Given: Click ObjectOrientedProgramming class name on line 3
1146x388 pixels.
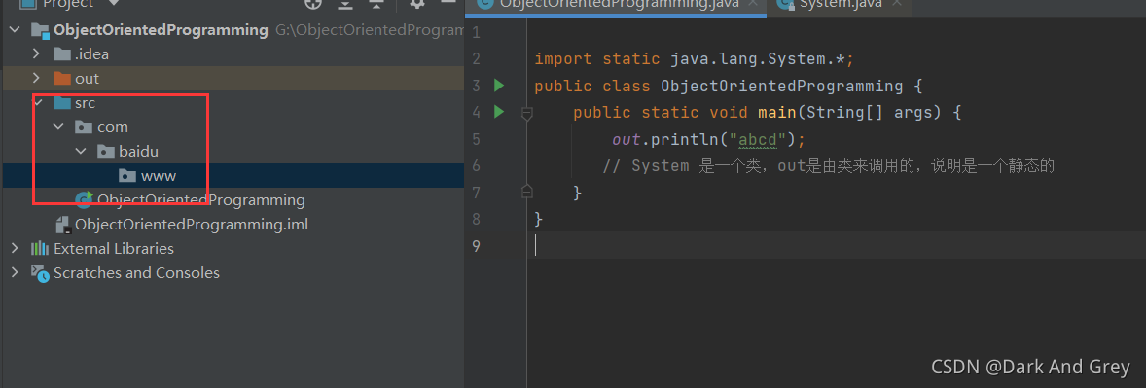Looking at the screenshot, I should tap(781, 87).
